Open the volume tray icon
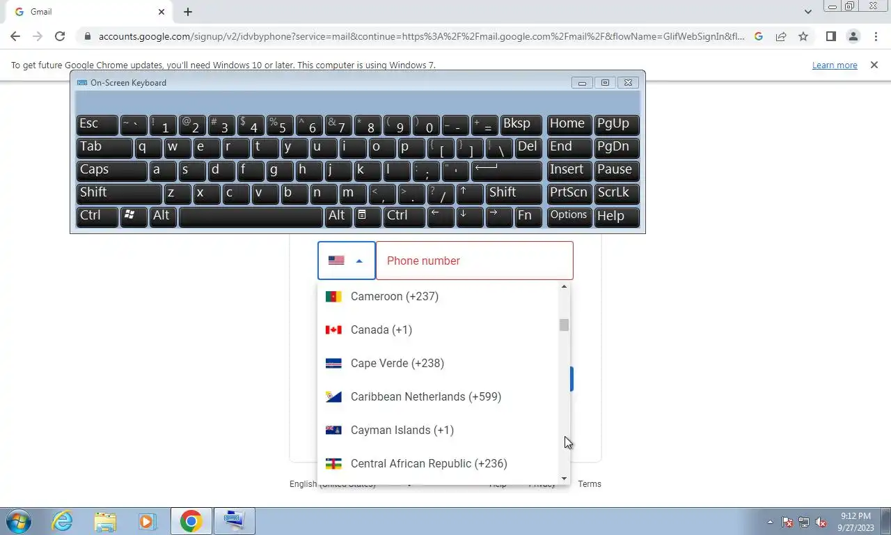This screenshot has width=891, height=535. coord(821,522)
